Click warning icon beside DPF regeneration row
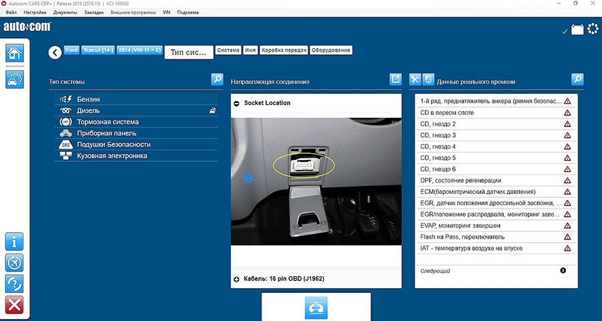The image size is (602, 321). pyautogui.click(x=567, y=181)
